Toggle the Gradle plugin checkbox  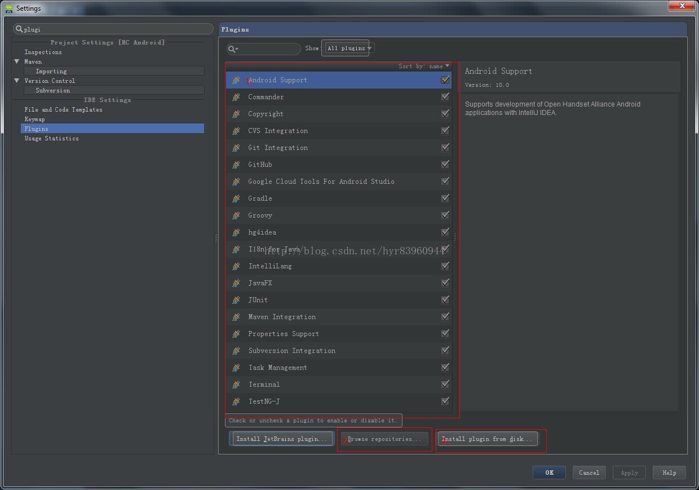(445, 198)
